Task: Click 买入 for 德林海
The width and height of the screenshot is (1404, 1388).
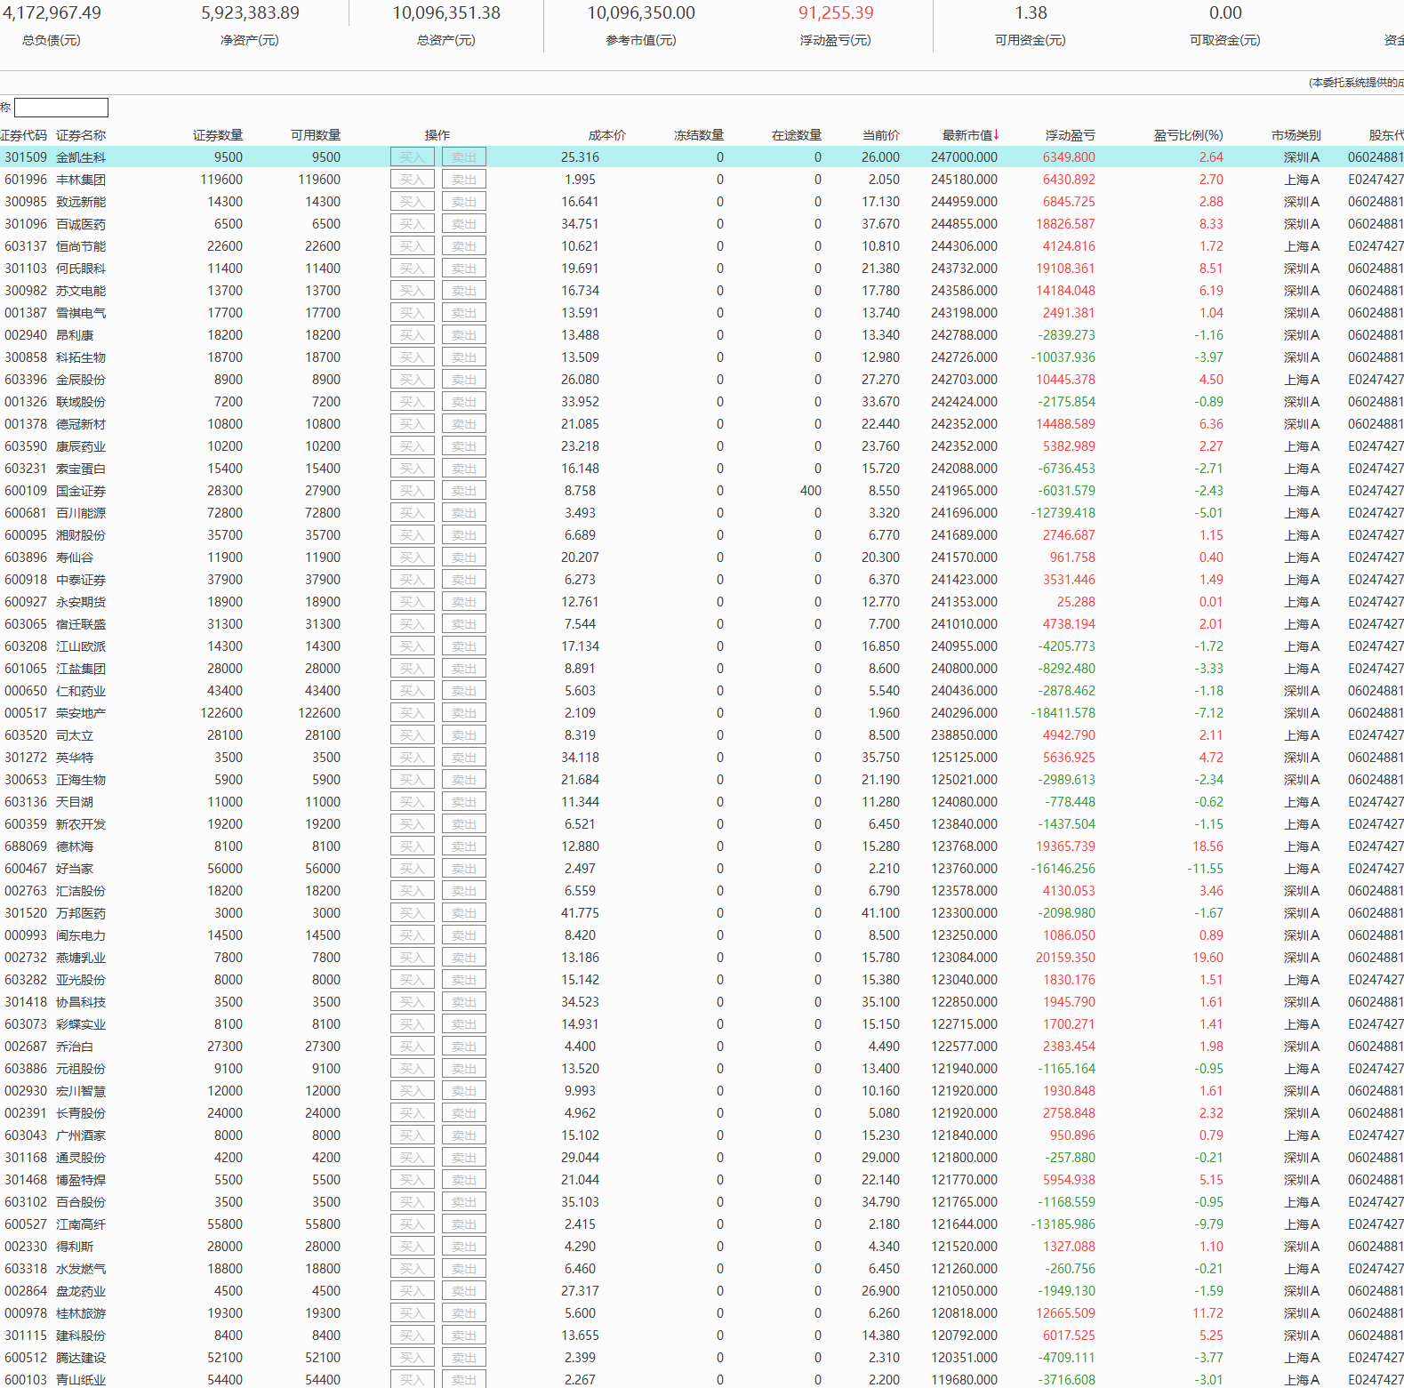Action: click(x=413, y=846)
